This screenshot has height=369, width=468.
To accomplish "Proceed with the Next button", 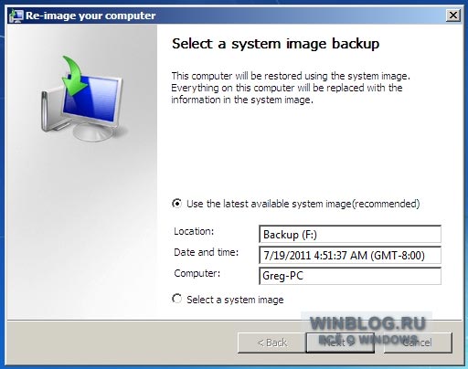I will [x=340, y=343].
